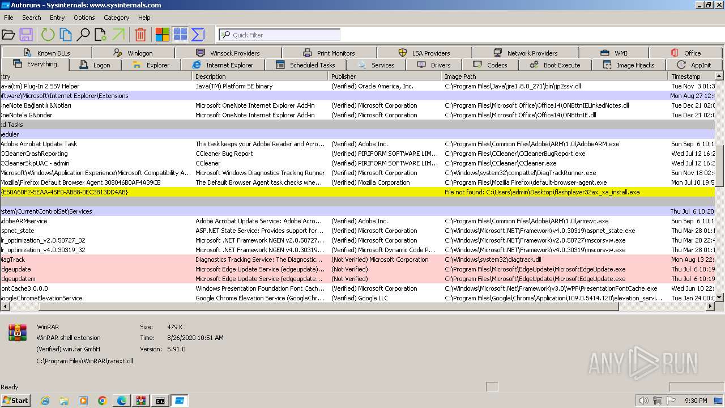Click the Copy toolbar icon
725x408 pixels.
66,35
